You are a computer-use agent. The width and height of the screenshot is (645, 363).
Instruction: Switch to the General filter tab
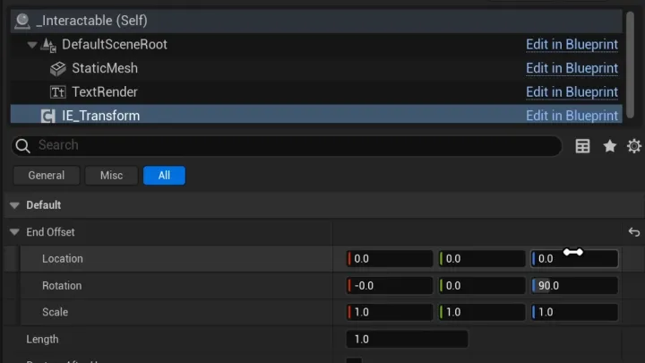click(x=46, y=176)
